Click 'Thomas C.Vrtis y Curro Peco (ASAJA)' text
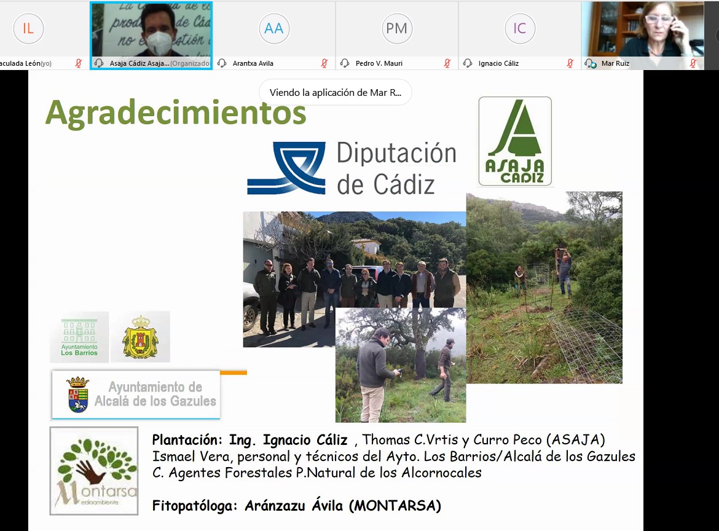Screen dimensions: 719x531 tap(484, 440)
